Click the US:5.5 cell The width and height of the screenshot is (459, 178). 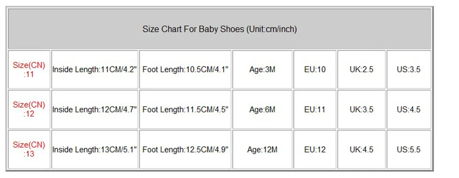[x=409, y=150]
